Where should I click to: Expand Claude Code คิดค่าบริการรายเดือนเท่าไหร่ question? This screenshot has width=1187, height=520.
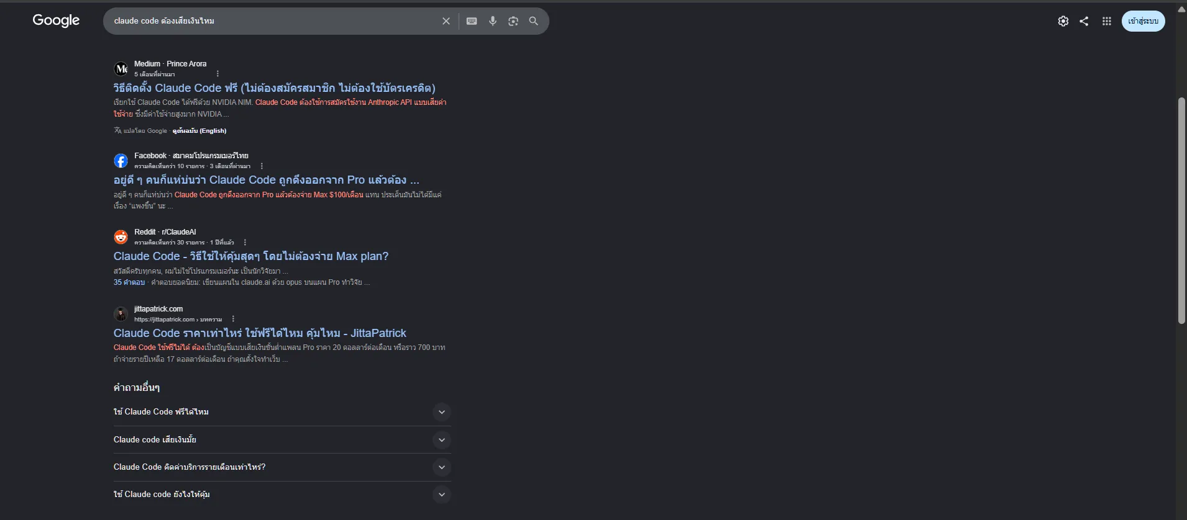tap(282, 467)
